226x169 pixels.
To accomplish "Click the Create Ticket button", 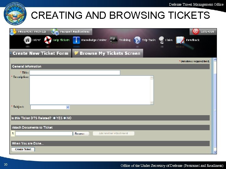I will tap(23, 149).
